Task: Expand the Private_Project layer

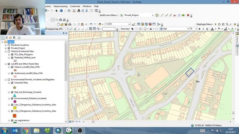Action: tap(6, 48)
